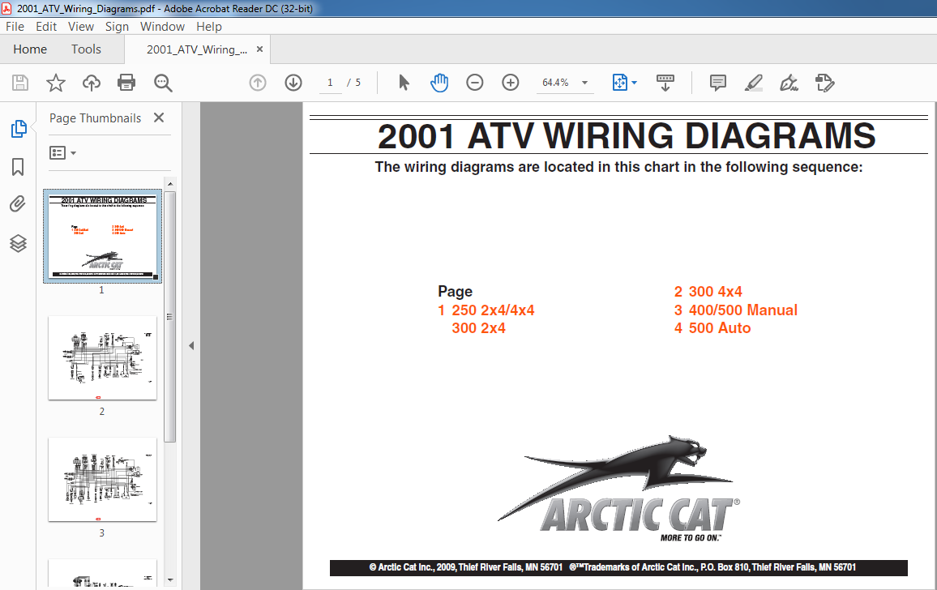Follow the '300 4x4' link

pyautogui.click(x=715, y=292)
